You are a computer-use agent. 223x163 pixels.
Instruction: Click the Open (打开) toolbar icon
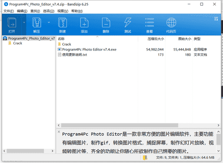point(12,23)
